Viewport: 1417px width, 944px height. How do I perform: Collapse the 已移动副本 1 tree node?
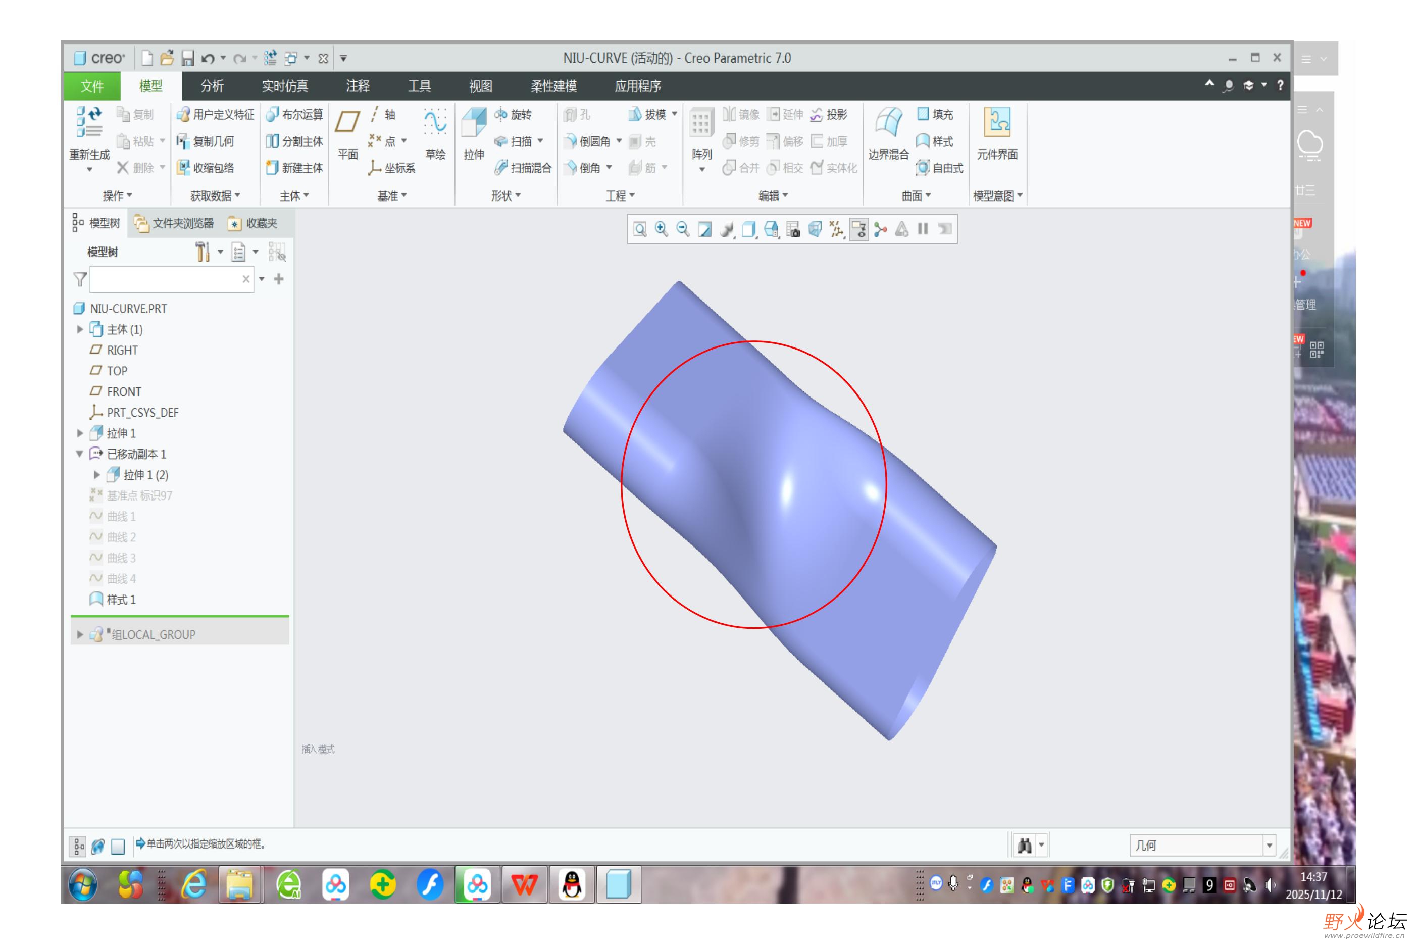pos(79,454)
